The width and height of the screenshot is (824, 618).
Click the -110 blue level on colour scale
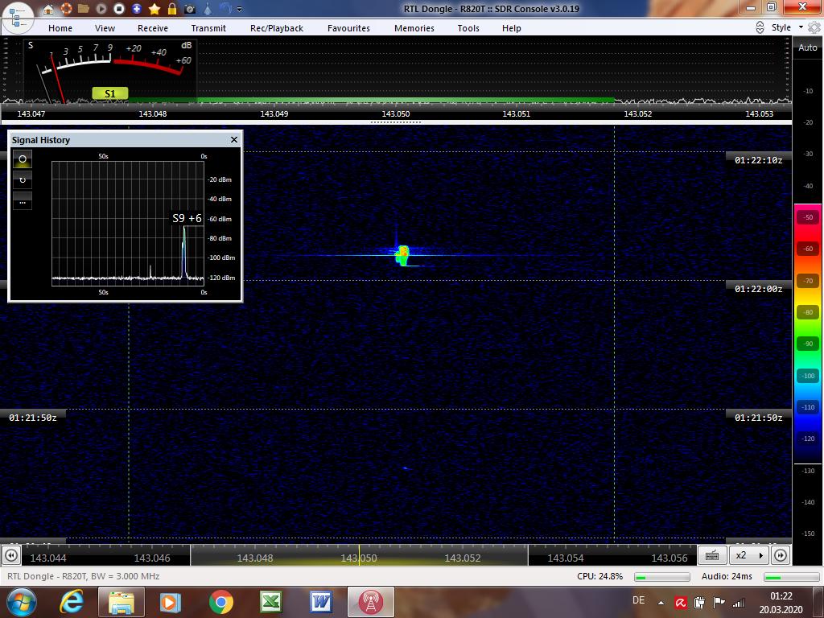click(x=808, y=406)
